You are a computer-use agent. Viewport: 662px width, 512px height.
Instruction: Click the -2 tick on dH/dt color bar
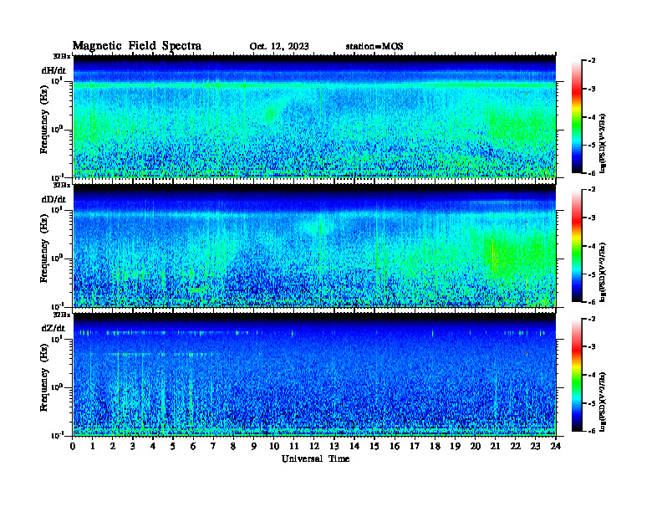pos(592,61)
